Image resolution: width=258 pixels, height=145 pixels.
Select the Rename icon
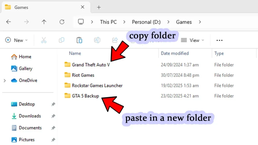click(97, 40)
